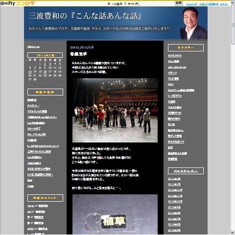Focus the search text field at top
The image size is (235, 235).
coord(156,3)
